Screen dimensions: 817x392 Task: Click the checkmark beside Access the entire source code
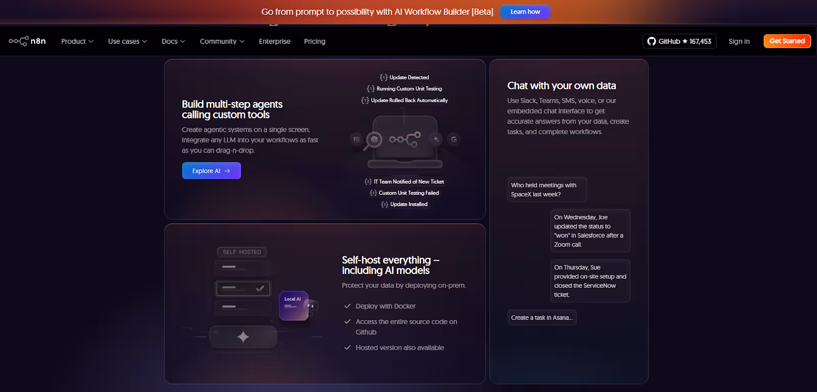(347, 322)
